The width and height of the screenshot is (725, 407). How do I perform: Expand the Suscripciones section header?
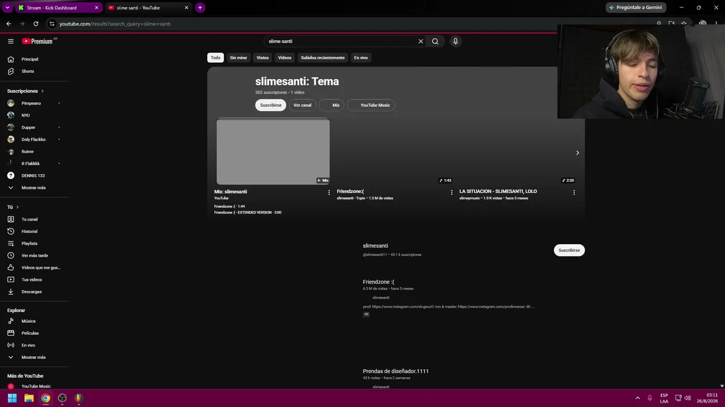pyautogui.click(x=25, y=91)
